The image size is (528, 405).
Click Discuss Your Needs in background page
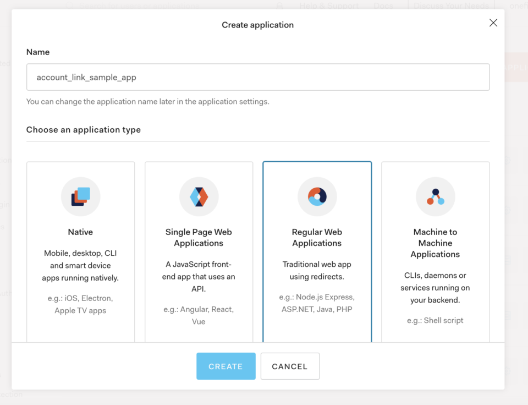coord(451,6)
